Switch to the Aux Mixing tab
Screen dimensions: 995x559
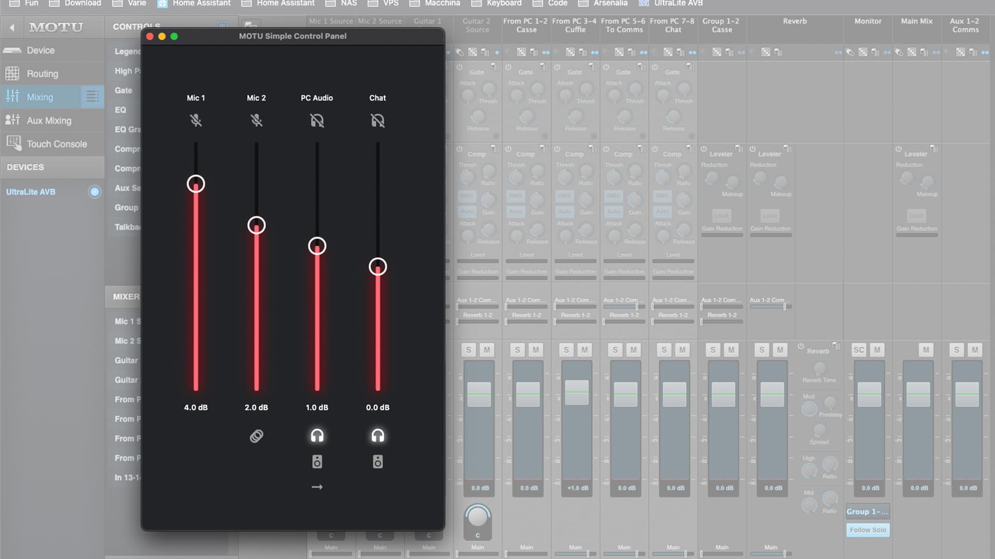49,121
